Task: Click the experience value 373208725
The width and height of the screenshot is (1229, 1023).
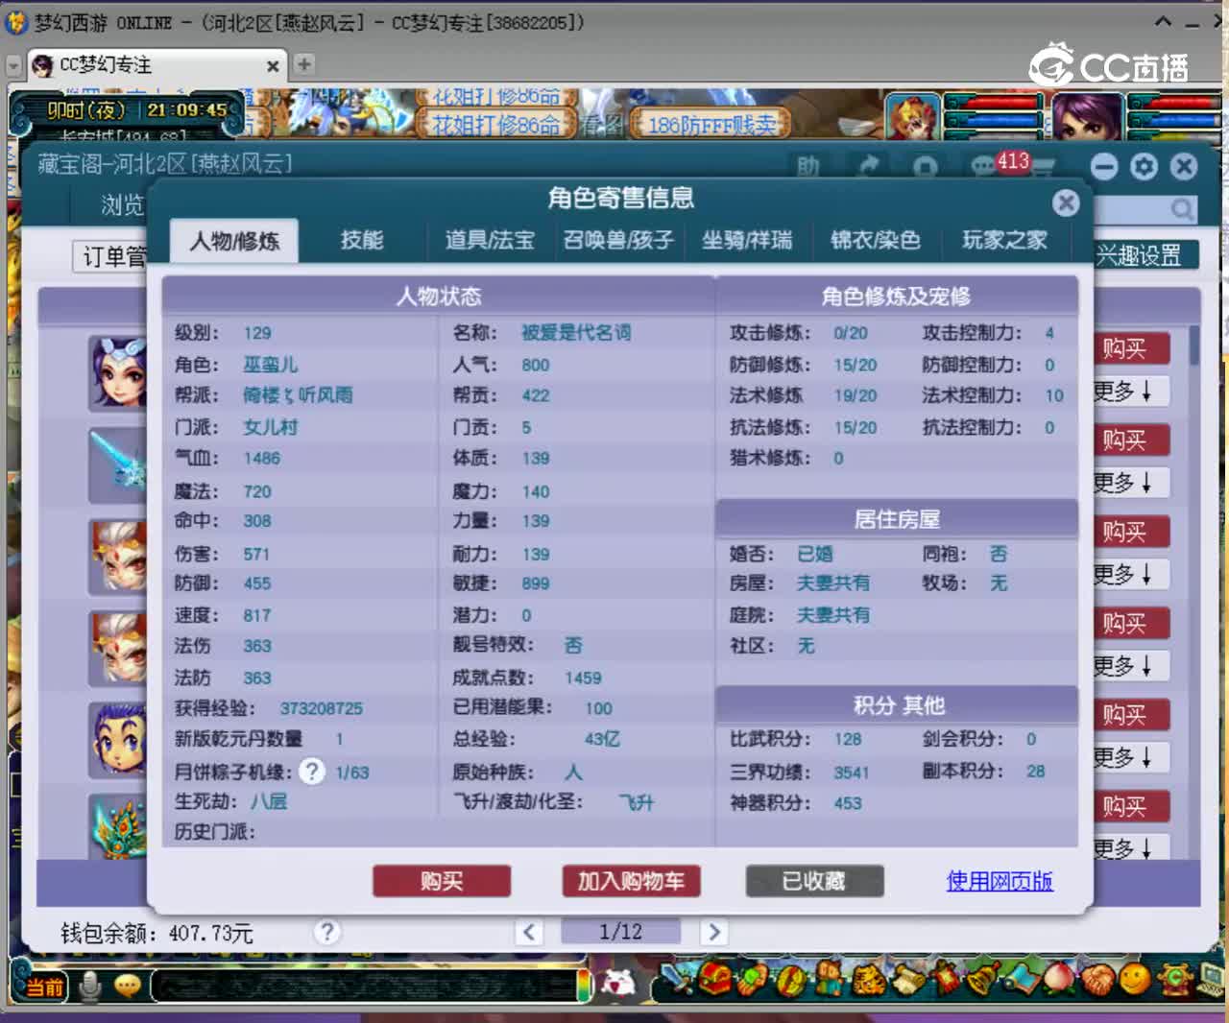Action: [322, 708]
